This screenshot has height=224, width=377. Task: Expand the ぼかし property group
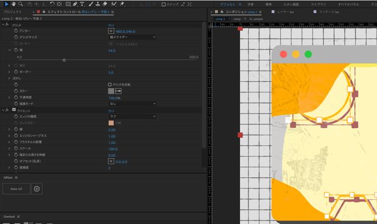click(9, 78)
